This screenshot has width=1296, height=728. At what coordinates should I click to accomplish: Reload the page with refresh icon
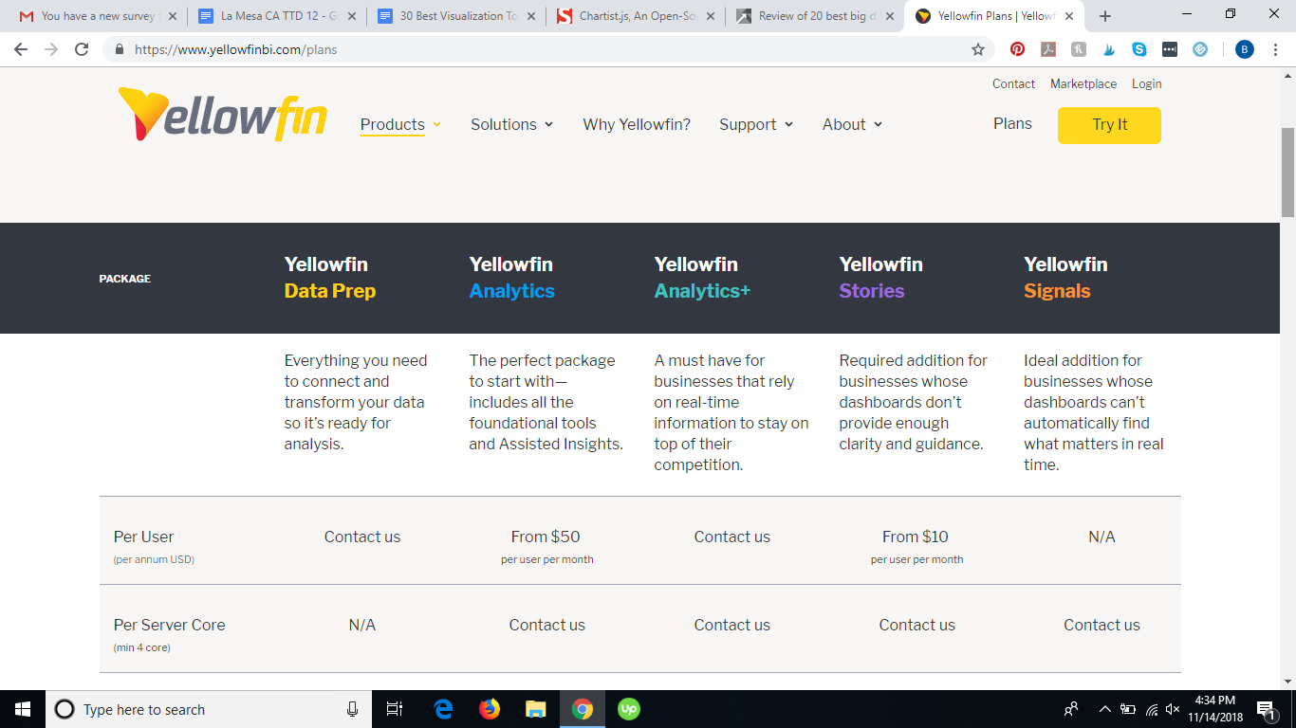[x=82, y=49]
